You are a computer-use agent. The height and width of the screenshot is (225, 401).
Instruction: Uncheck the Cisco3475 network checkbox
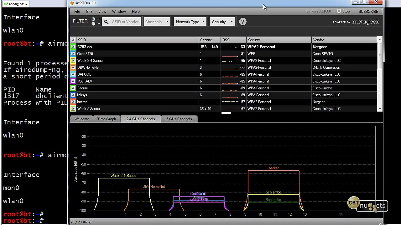click(73, 54)
